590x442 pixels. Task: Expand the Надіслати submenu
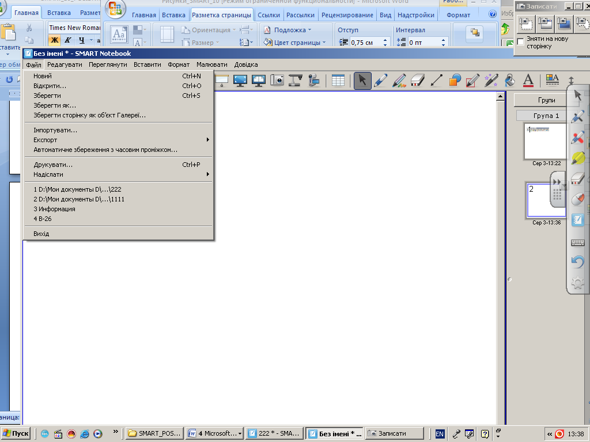click(x=118, y=174)
